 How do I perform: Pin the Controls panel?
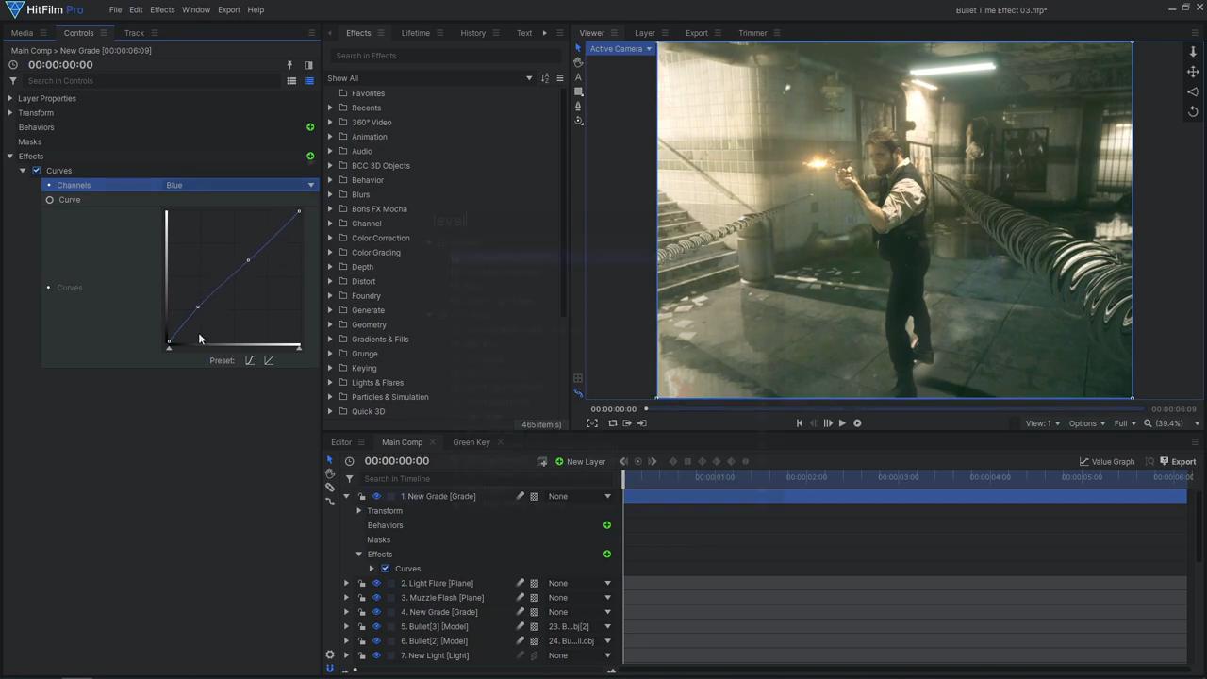pyautogui.click(x=289, y=65)
